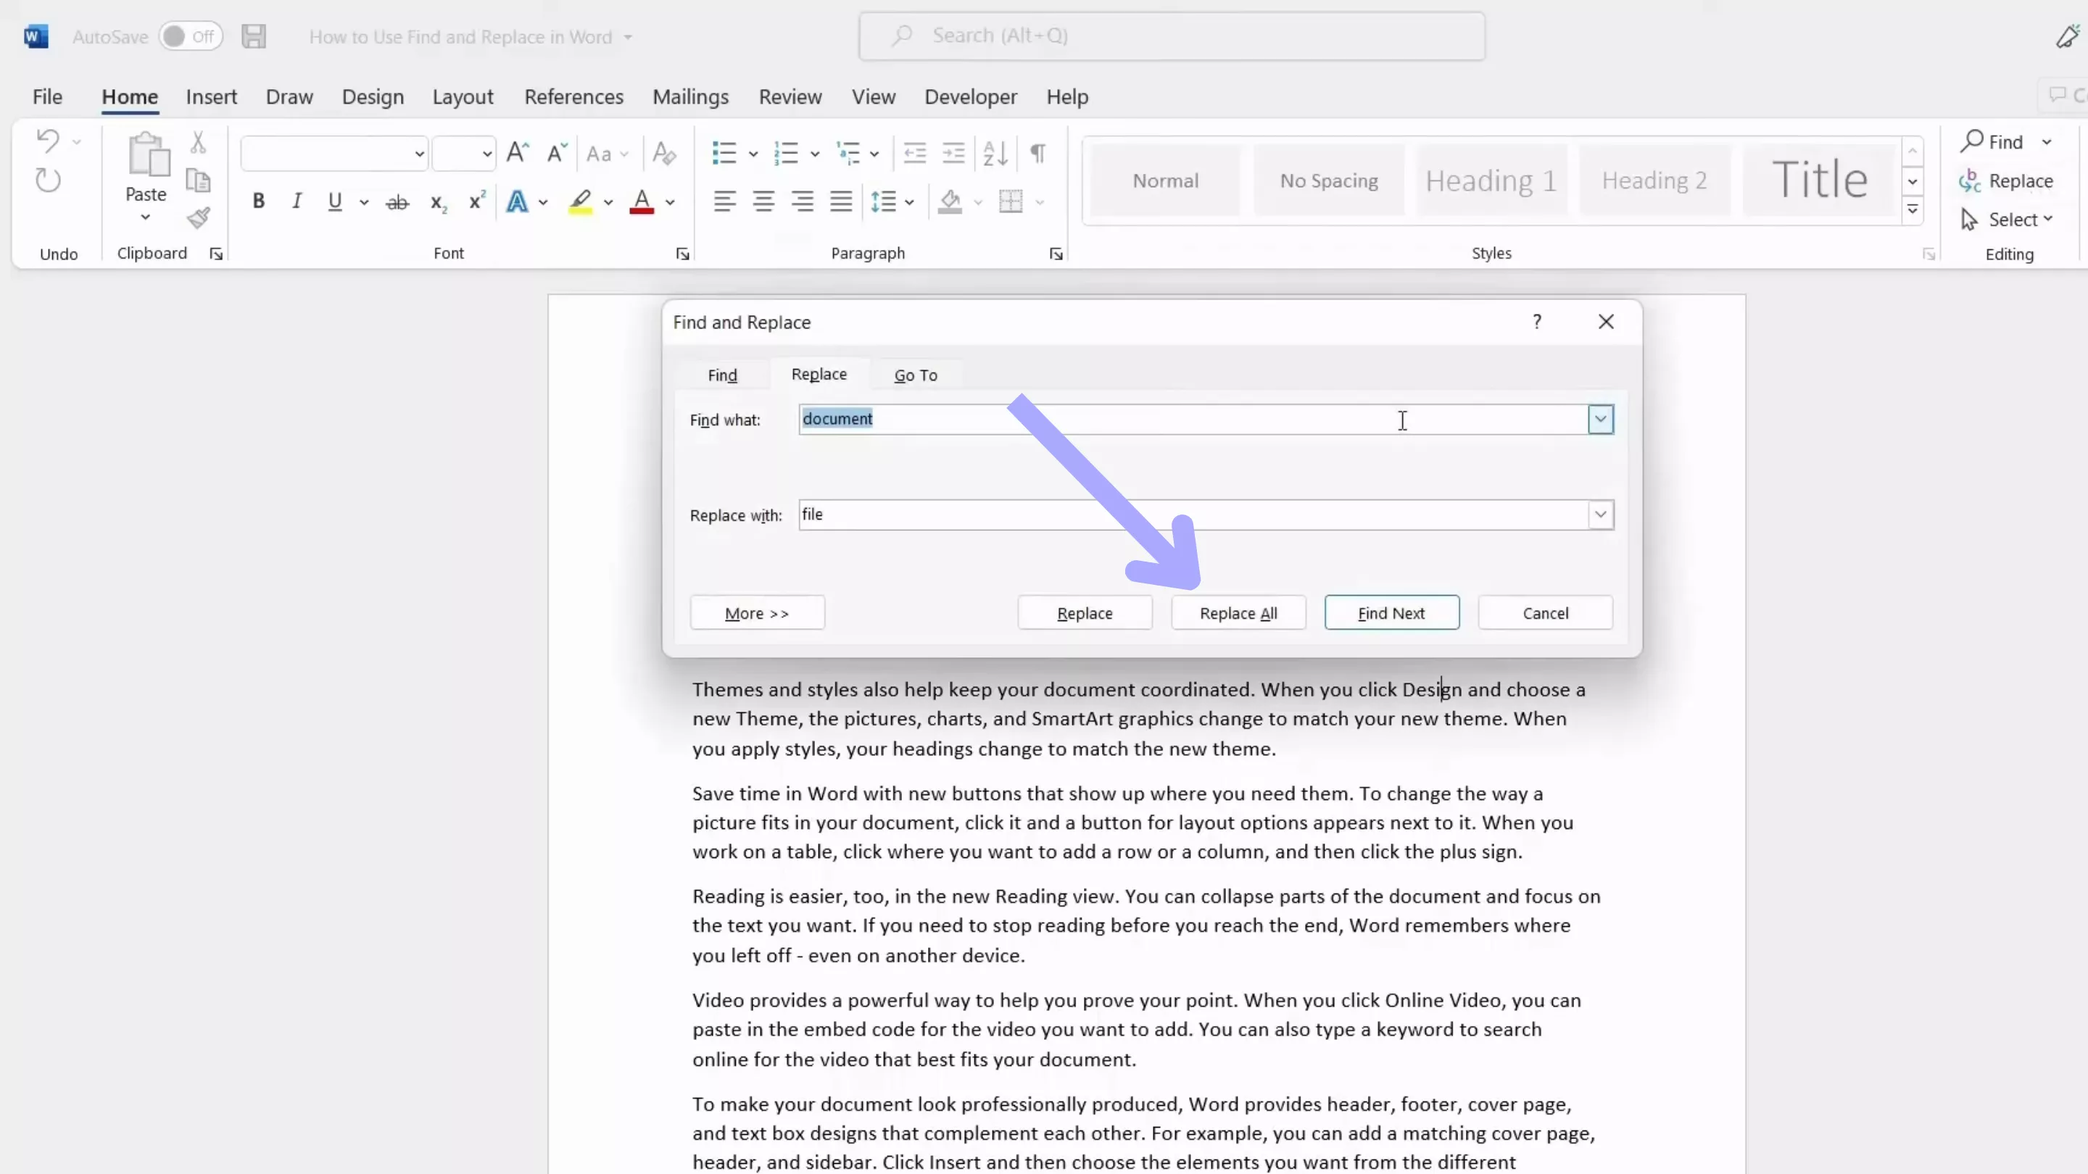Click the Sort paragraph icon

(995, 153)
